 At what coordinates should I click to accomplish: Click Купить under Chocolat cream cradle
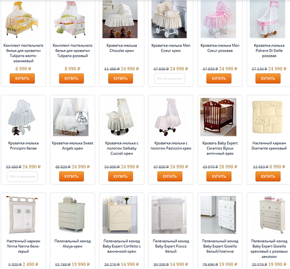(121, 78)
